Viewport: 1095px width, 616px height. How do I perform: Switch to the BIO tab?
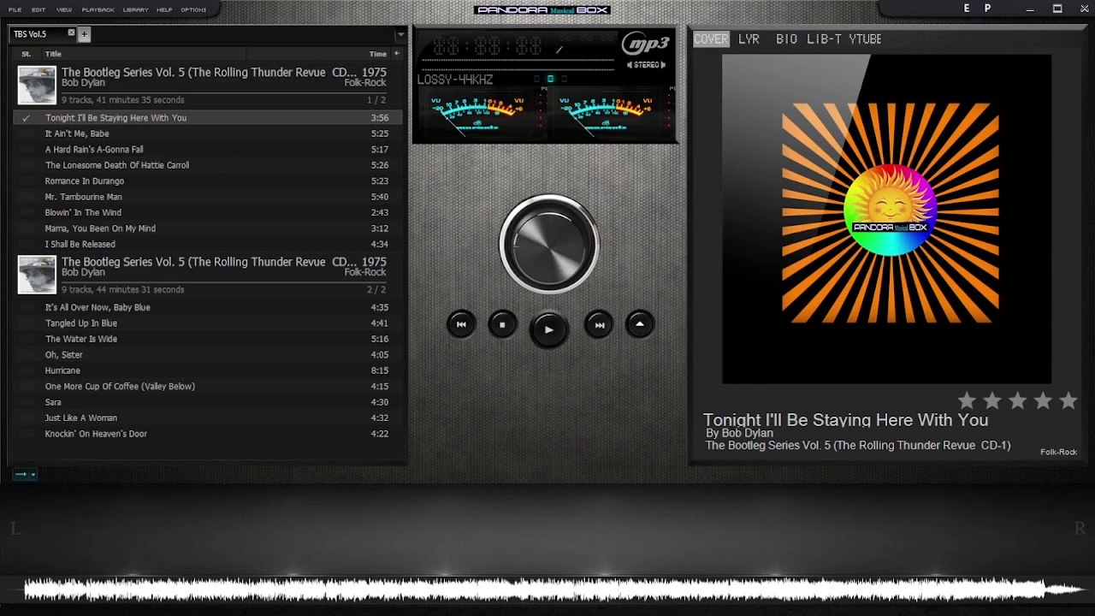click(x=787, y=39)
